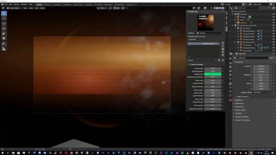Add a new preset in Presets row

click(x=219, y=60)
